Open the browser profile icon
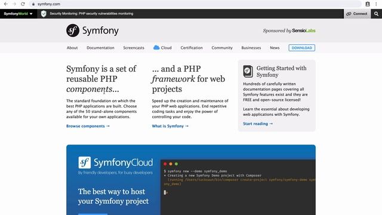The height and width of the screenshot is (215, 382). tap(368, 4)
